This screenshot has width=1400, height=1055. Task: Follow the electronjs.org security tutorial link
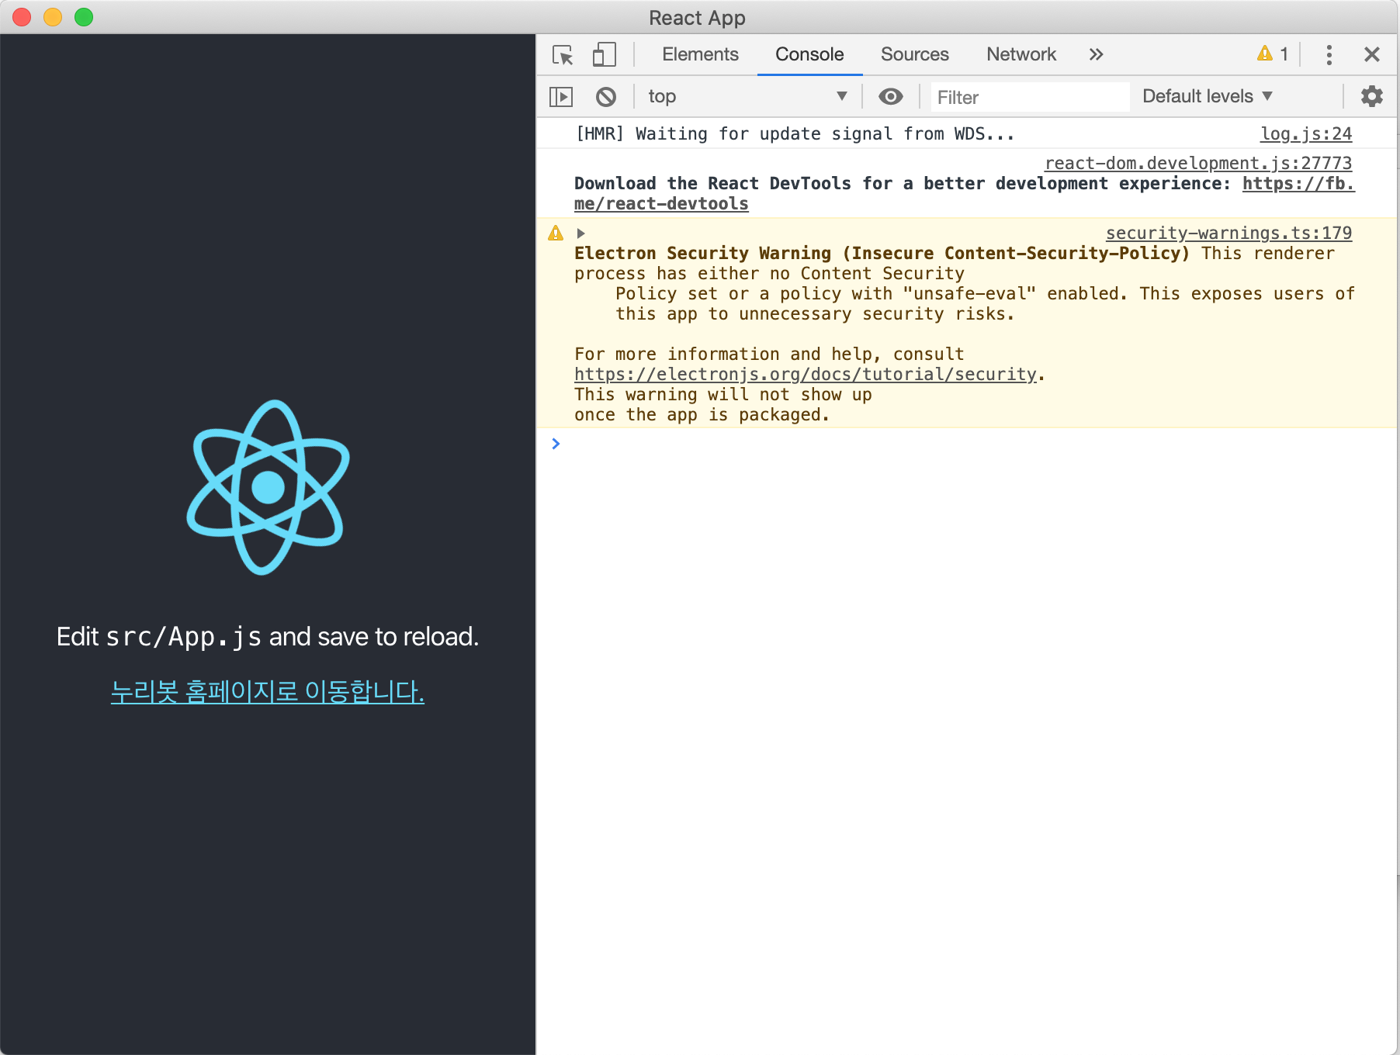(x=806, y=374)
